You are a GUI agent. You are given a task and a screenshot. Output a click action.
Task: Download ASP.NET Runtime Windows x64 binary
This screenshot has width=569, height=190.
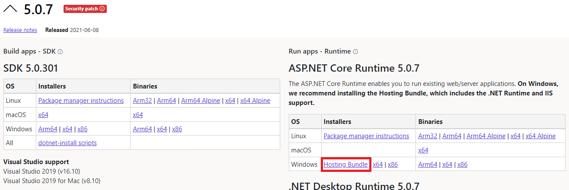447,165
